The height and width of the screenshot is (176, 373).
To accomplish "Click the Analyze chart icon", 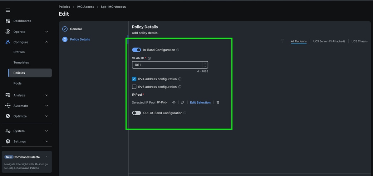I will coord(8,95).
